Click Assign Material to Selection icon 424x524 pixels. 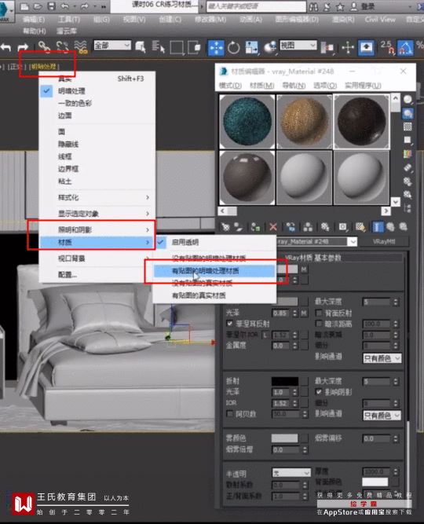(x=256, y=227)
